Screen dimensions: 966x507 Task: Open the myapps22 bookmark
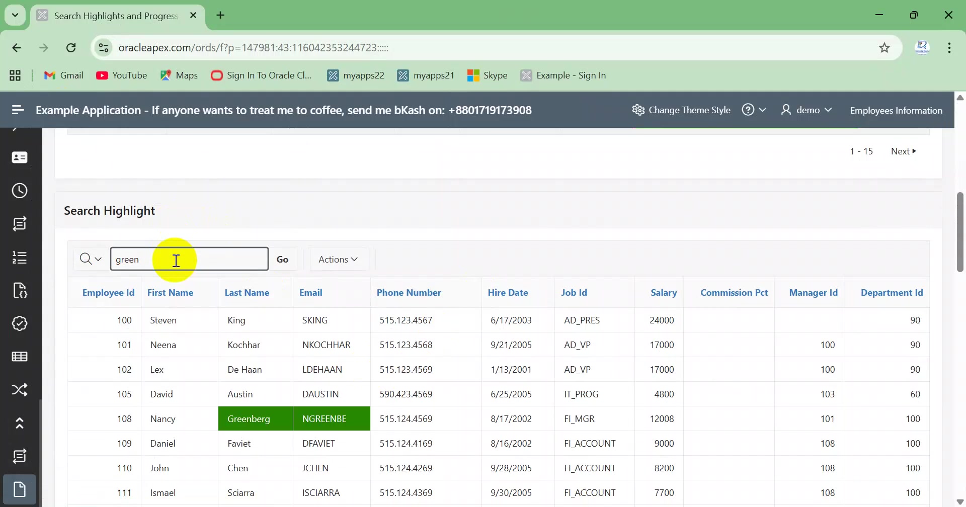click(356, 75)
